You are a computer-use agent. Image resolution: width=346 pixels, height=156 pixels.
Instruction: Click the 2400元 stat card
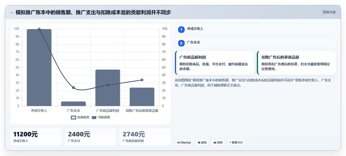point(90,137)
